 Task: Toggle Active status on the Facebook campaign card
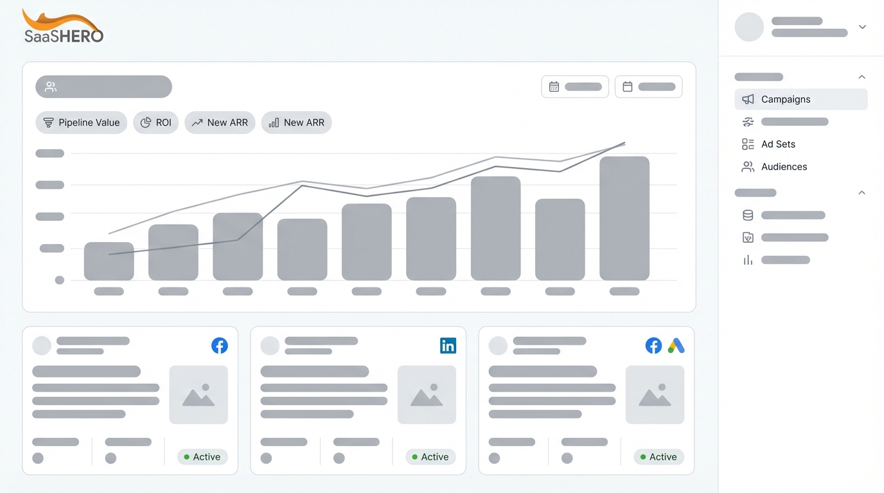[202, 456]
